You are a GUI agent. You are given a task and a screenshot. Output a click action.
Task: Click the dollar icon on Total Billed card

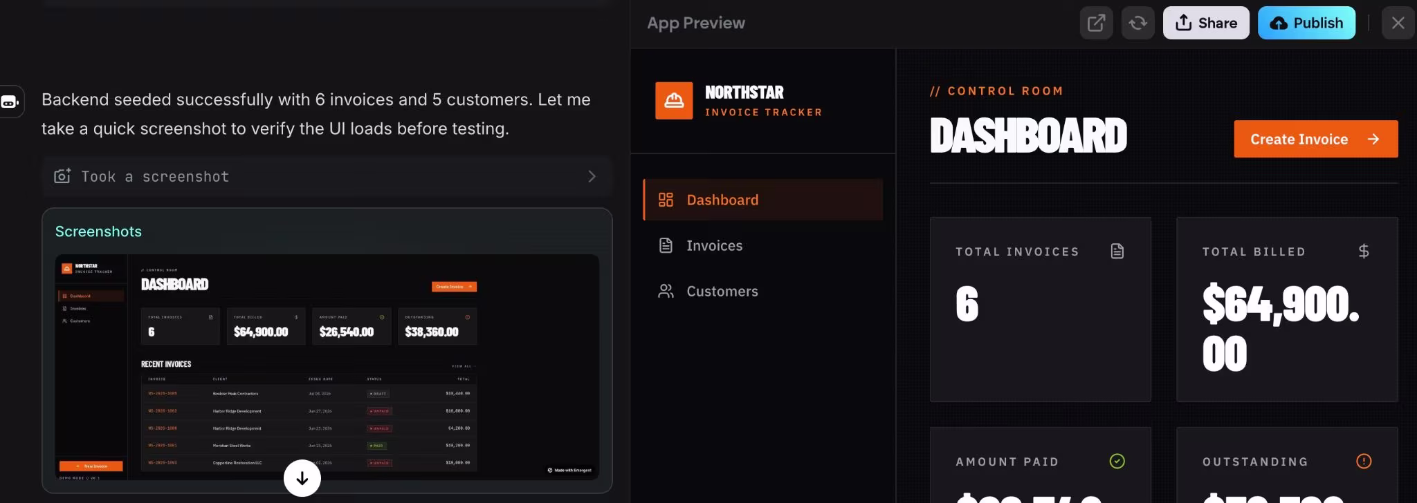click(1363, 251)
